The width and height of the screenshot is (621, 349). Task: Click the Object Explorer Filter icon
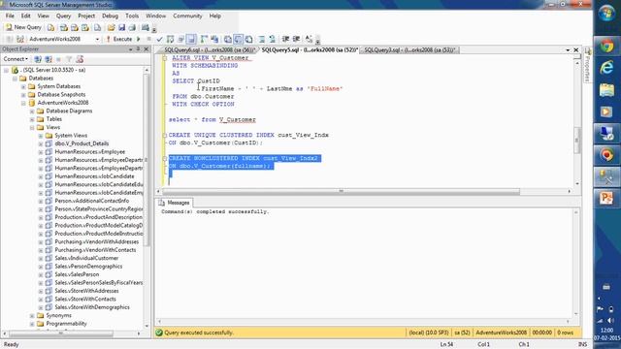pyautogui.click(x=69, y=59)
